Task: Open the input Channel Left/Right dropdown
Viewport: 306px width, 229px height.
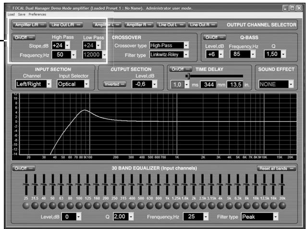Action: pyautogui.click(x=49, y=84)
